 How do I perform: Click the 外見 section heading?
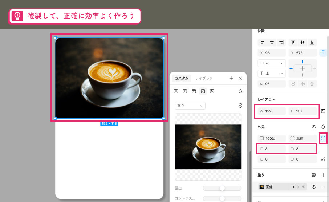coord(261,127)
